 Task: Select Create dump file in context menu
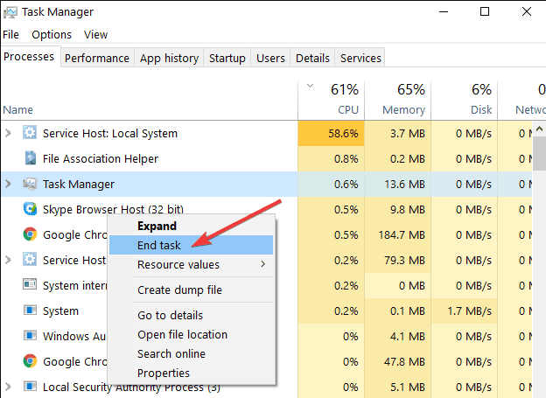179,290
